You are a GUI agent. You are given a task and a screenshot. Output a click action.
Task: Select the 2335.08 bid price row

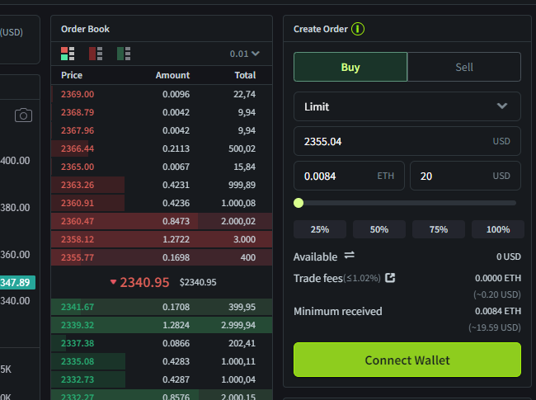coord(162,361)
